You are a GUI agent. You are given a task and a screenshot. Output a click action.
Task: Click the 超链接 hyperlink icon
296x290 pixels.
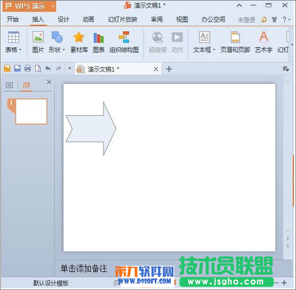(157, 37)
